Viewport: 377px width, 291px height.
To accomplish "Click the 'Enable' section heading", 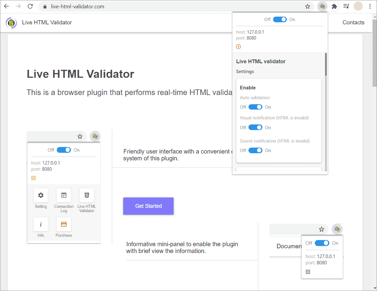I will point(248,88).
